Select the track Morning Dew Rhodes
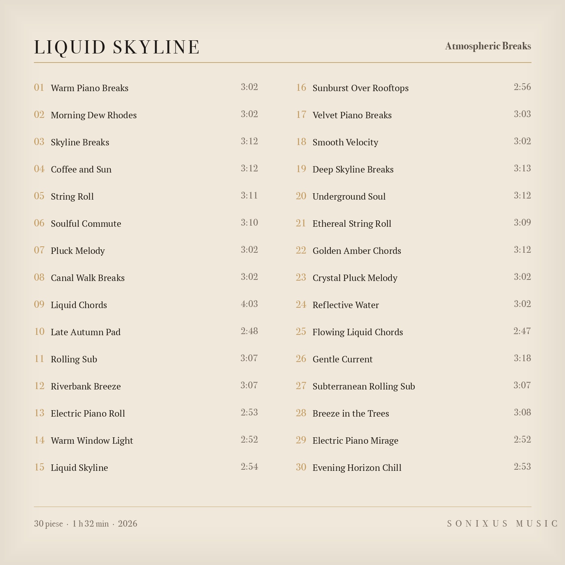The image size is (565, 565). coord(146,115)
